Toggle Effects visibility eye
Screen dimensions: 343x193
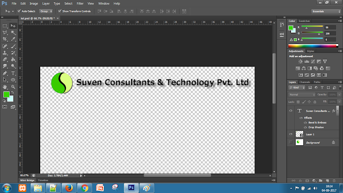coord(301,118)
